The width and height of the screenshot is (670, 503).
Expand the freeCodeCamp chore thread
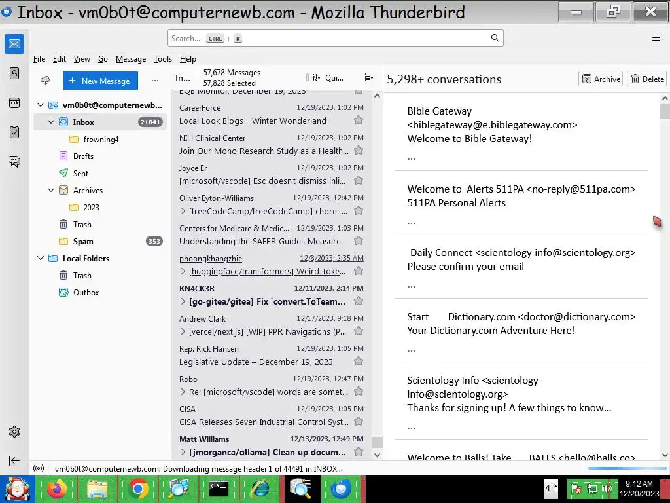coord(183,211)
